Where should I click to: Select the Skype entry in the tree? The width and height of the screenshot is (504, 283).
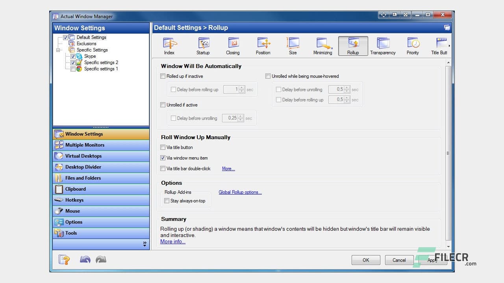90,56
